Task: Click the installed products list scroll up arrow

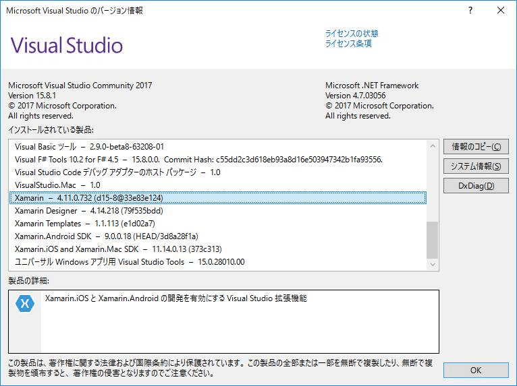Action: coord(432,146)
